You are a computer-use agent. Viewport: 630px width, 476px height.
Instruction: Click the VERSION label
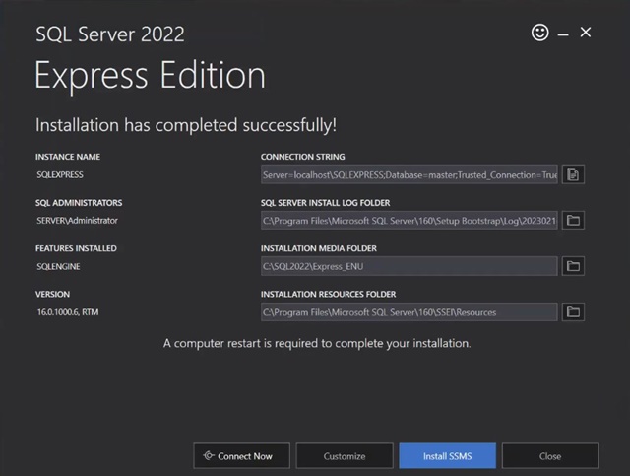click(x=52, y=294)
